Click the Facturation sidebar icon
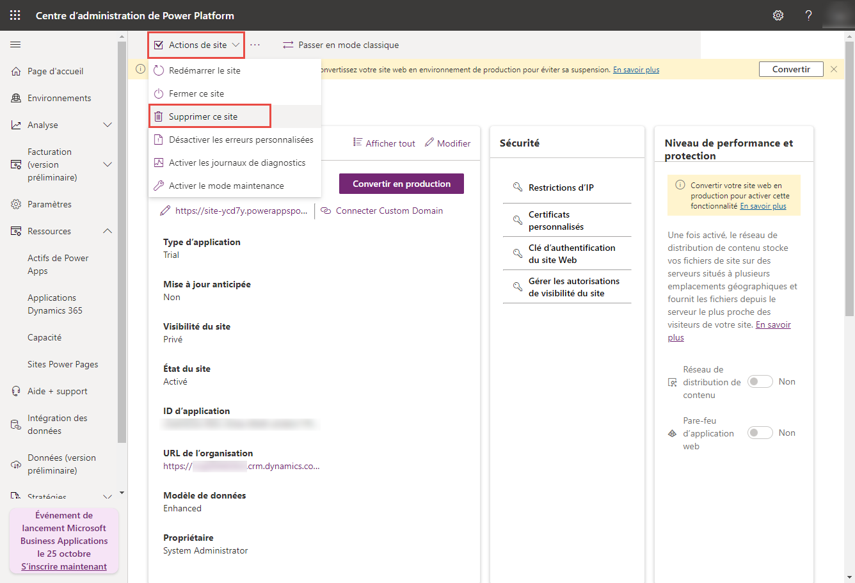Viewport: 855px width, 583px height. click(x=16, y=164)
